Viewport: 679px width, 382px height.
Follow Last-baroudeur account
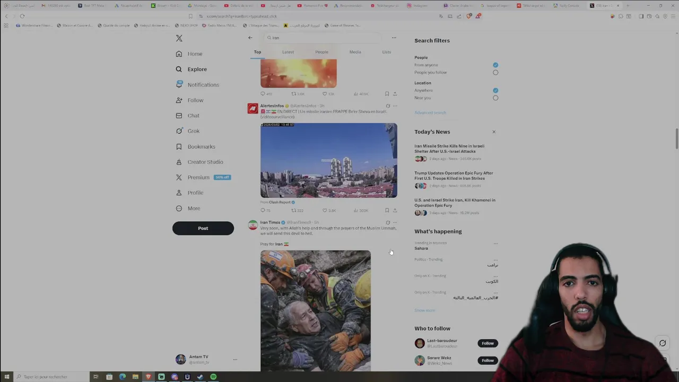coord(488,343)
